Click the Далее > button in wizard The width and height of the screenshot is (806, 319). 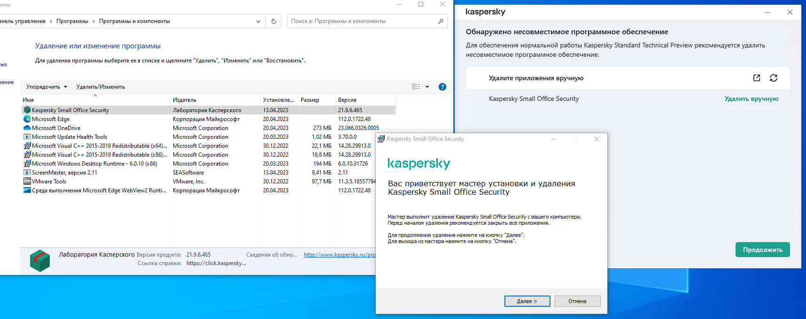point(527,301)
